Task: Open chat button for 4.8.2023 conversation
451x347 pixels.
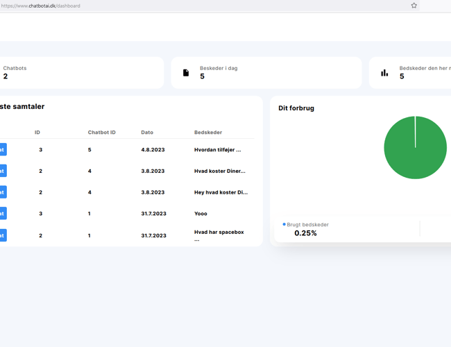Action: (x=3, y=150)
